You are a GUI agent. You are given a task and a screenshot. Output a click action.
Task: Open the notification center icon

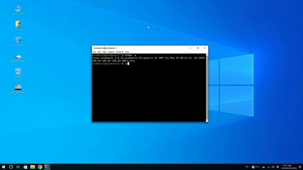click(300, 167)
